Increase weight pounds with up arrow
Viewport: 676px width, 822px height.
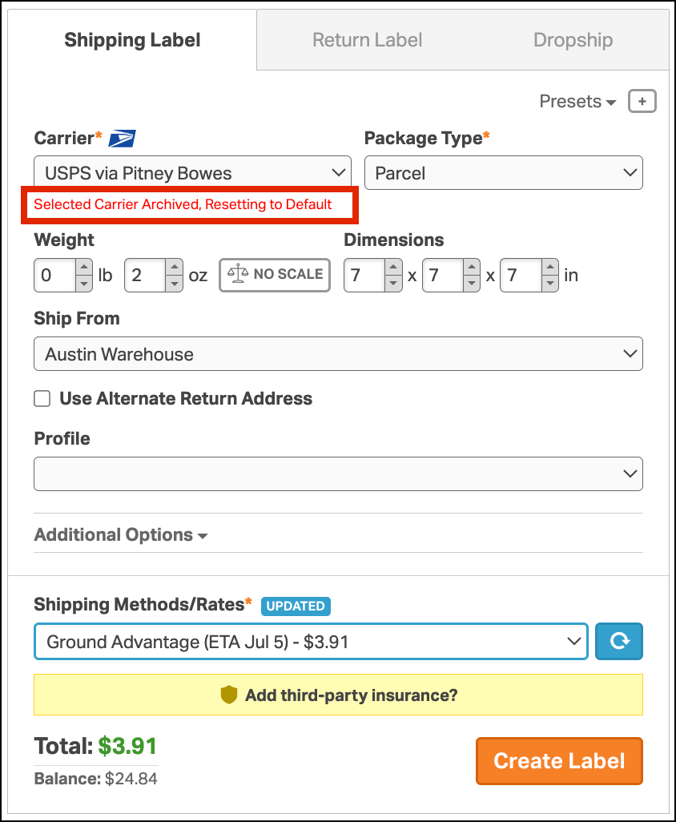84,268
